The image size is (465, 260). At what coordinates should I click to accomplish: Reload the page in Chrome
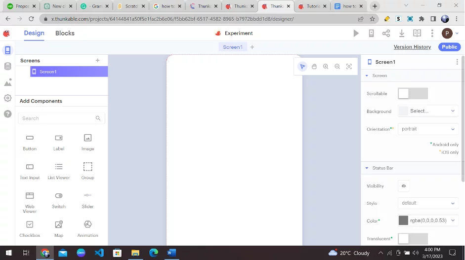pyautogui.click(x=31, y=19)
